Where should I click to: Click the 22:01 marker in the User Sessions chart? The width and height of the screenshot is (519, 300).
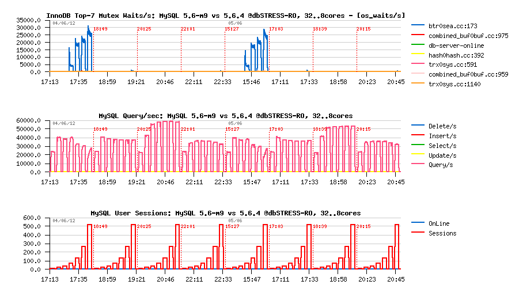pyautogui.click(x=188, y=226)
